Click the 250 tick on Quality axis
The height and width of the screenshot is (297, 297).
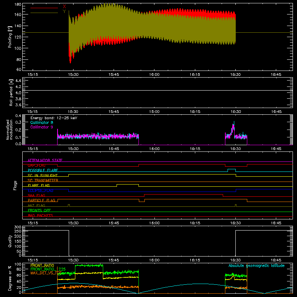[18, 231]
